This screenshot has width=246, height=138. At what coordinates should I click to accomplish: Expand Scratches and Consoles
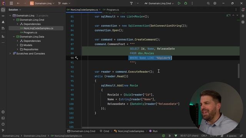click(10, 54)
